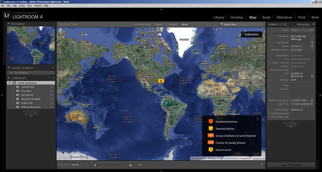
Task: Click in the Title metadata field
Action: coord(302,85)
